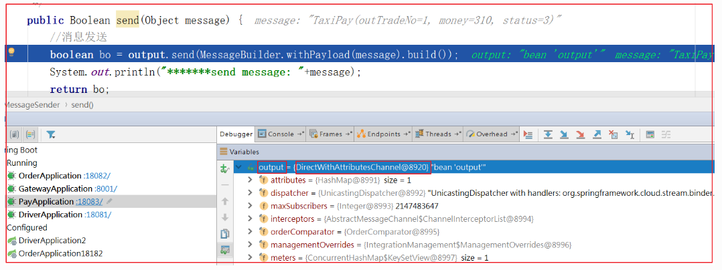Open the :18082/ link of OrderApplication
The image size is (722, 270).
coord(96,176)
